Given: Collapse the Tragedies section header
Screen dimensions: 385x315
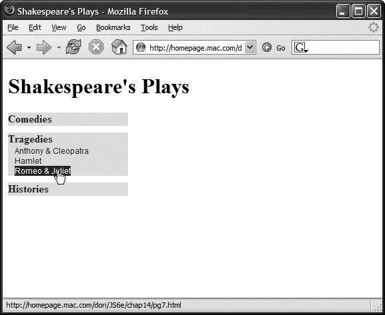Looking at the screenshot, I should 31,139.
